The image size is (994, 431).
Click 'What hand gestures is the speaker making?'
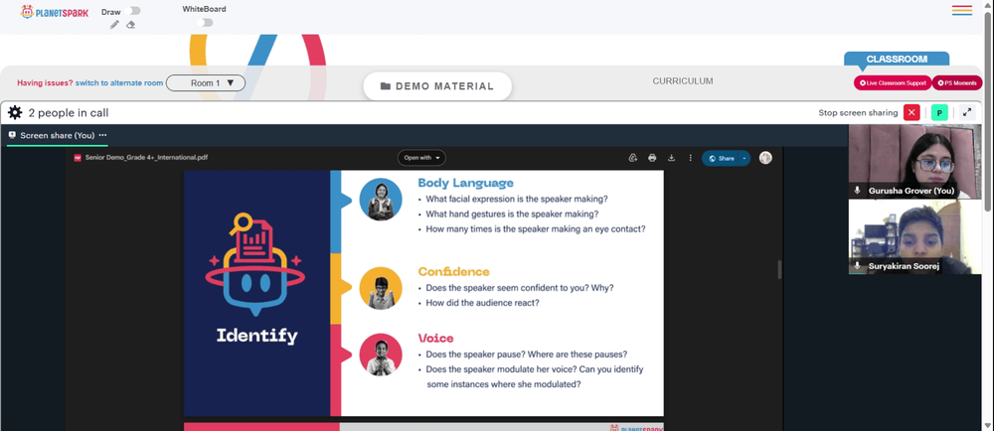(512, 214)
